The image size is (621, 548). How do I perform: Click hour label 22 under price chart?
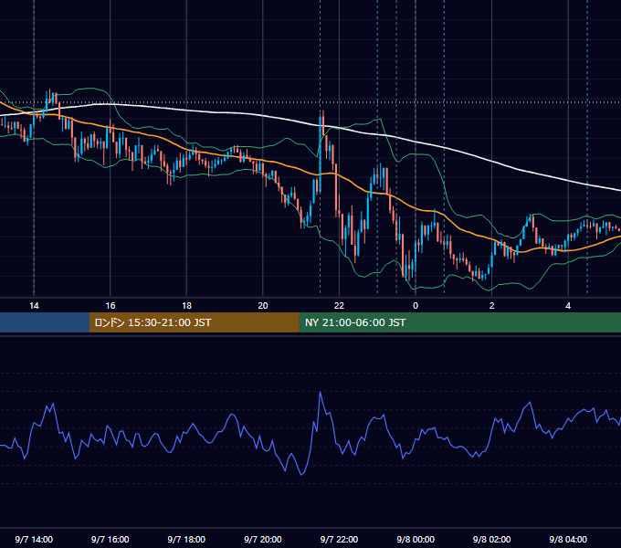(x=339, y=306)
